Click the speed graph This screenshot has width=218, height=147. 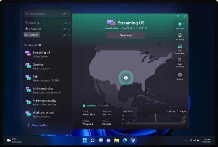[155, 119]
